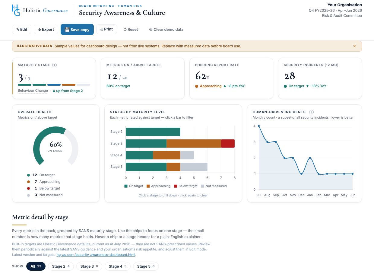Open the Maturity Stage info icon

coord(55,65)
